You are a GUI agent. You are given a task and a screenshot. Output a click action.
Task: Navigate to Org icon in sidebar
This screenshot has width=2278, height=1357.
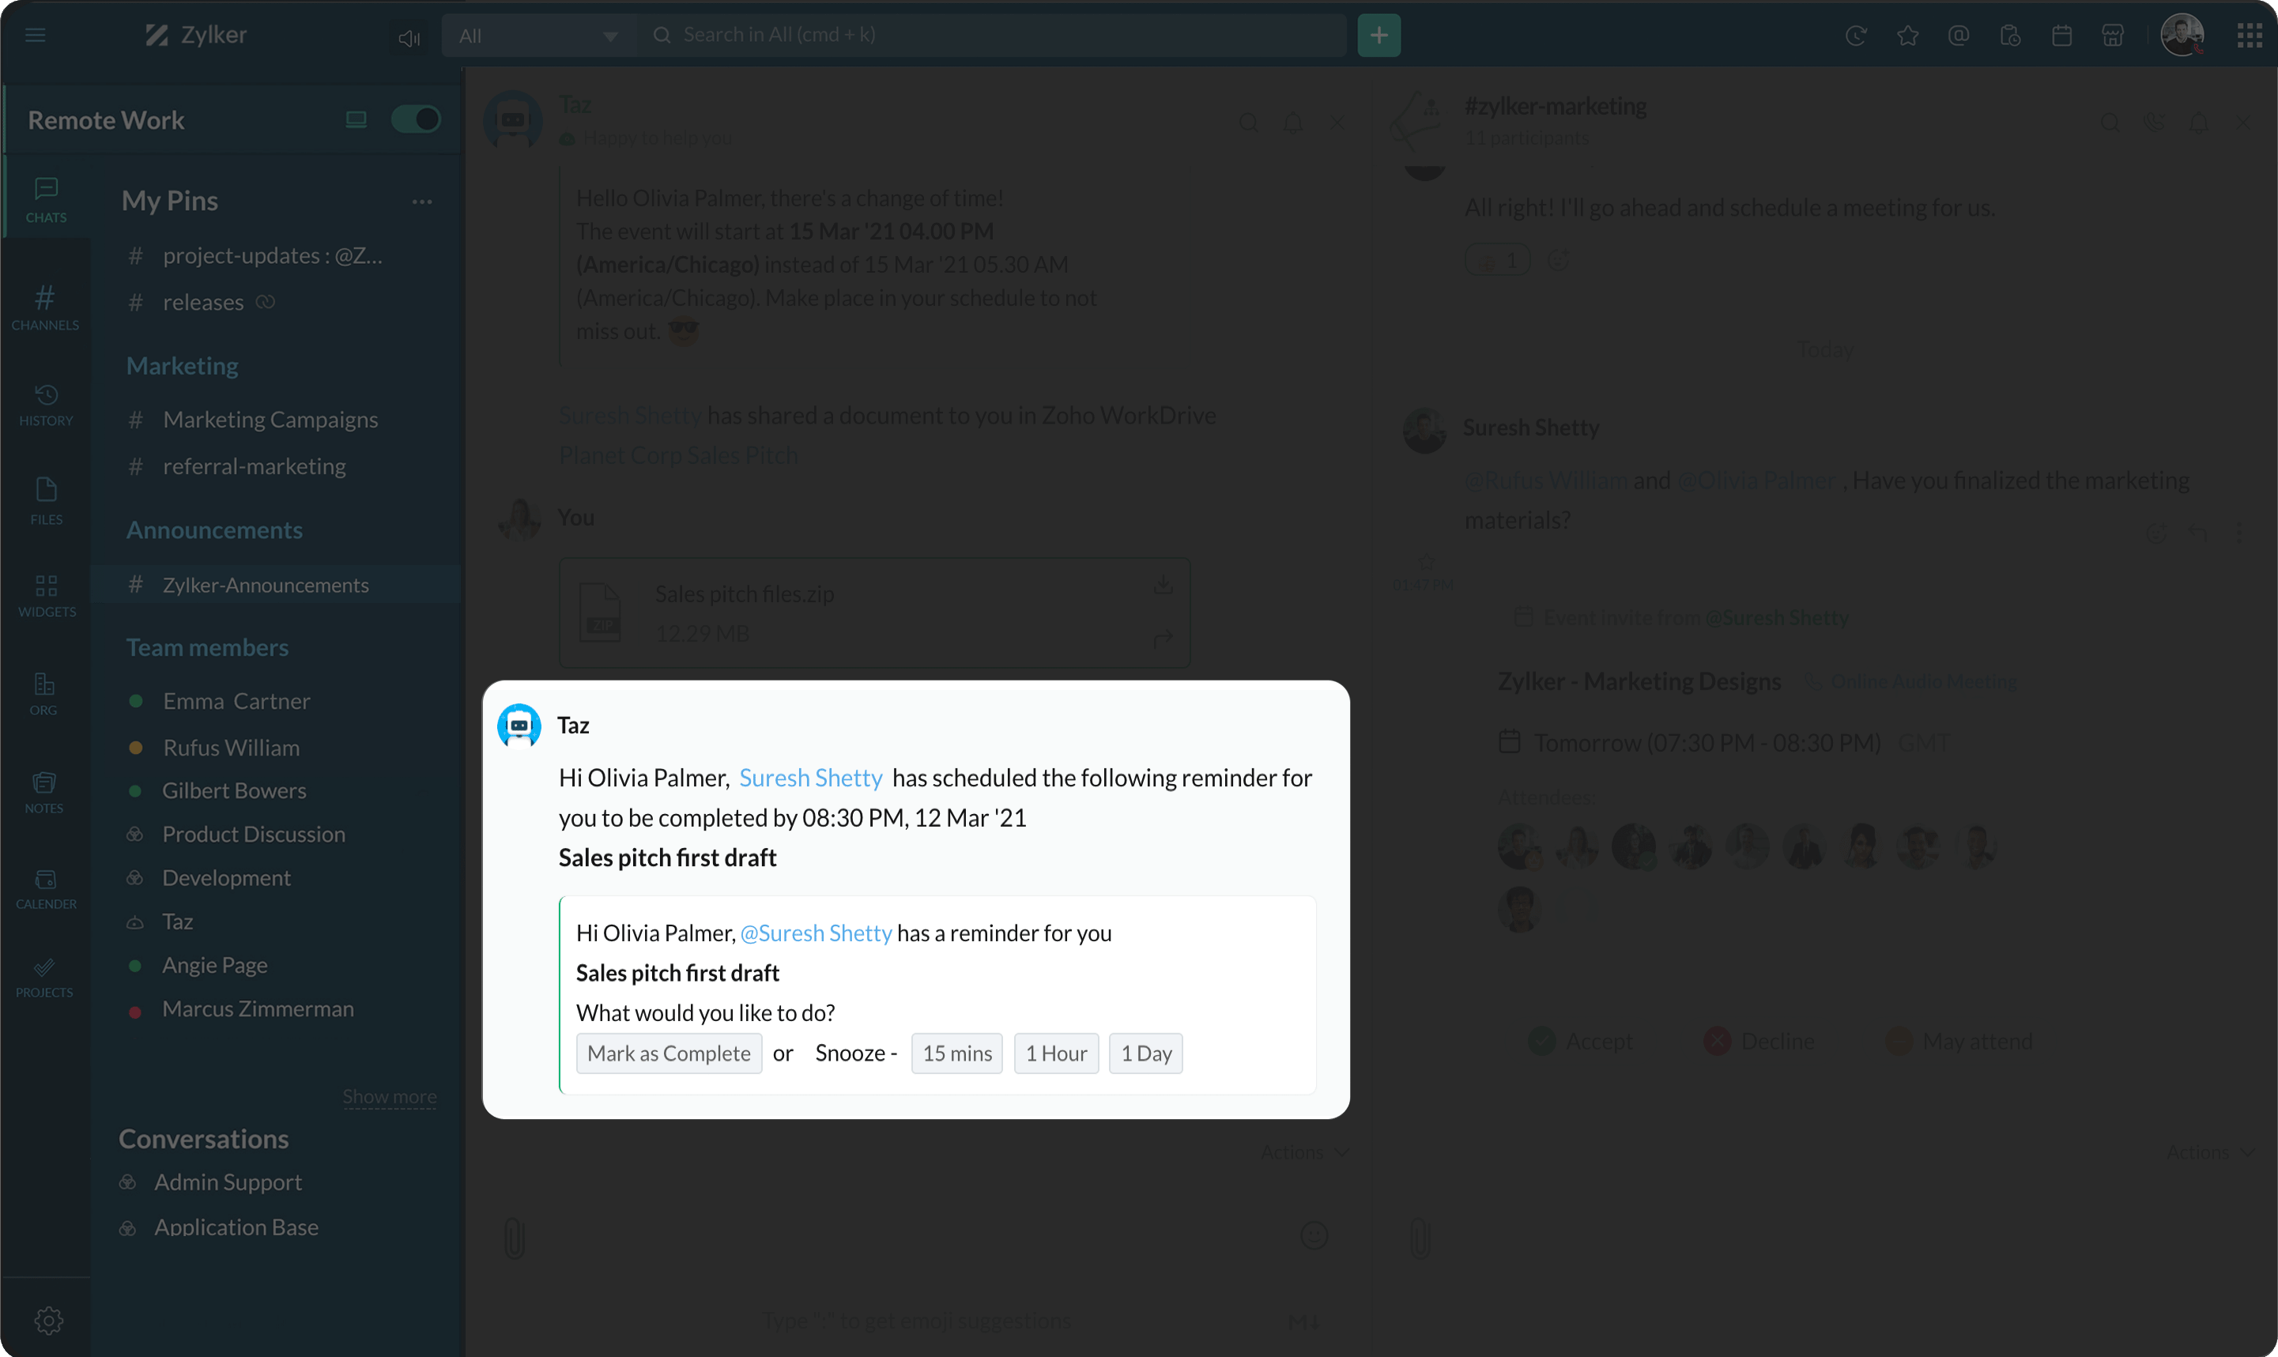click(45, 696)
